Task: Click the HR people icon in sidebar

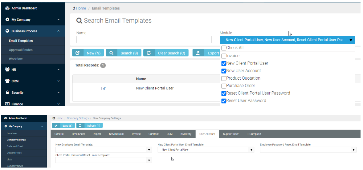Action: (7, 70)
